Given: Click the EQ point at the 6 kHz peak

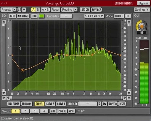Looking at the screenshot, I should pos(102,49).
